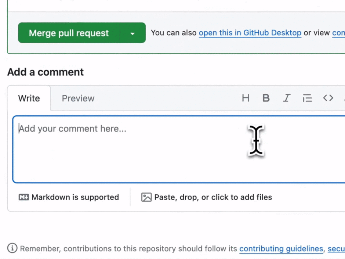Click the partially visible 'com' link after 'or view'
Image resolution: width=345 pixels, height=259 pixels.
point(338,33)
